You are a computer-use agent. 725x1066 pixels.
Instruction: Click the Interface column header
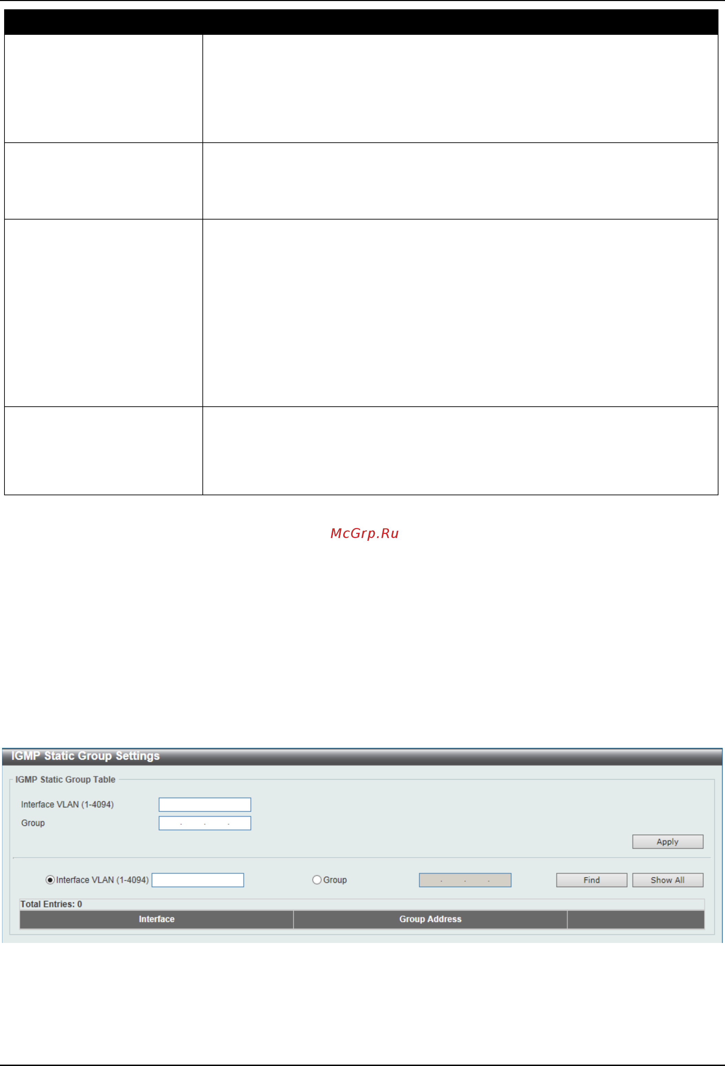[157, 919]
